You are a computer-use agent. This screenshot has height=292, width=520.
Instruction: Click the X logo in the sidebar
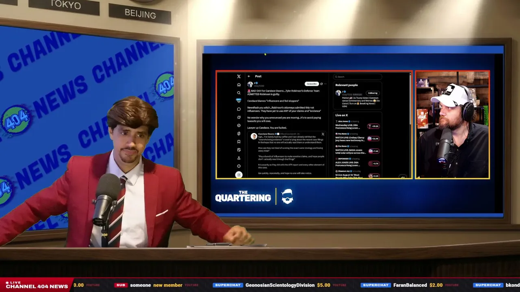tap(239, 76)
